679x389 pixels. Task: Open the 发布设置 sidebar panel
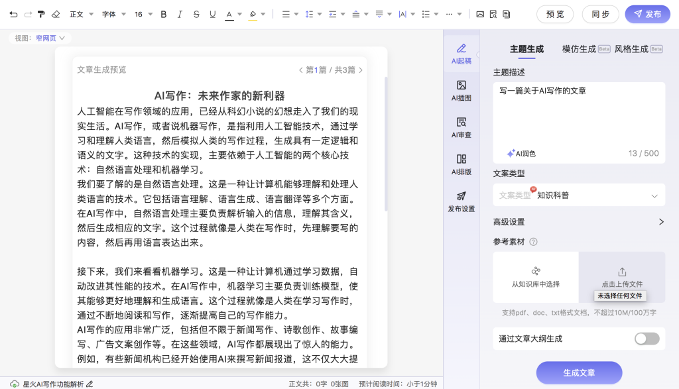click(462, 201)
